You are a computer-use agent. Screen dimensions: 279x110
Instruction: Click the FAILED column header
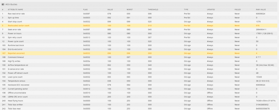coord(237,9)
